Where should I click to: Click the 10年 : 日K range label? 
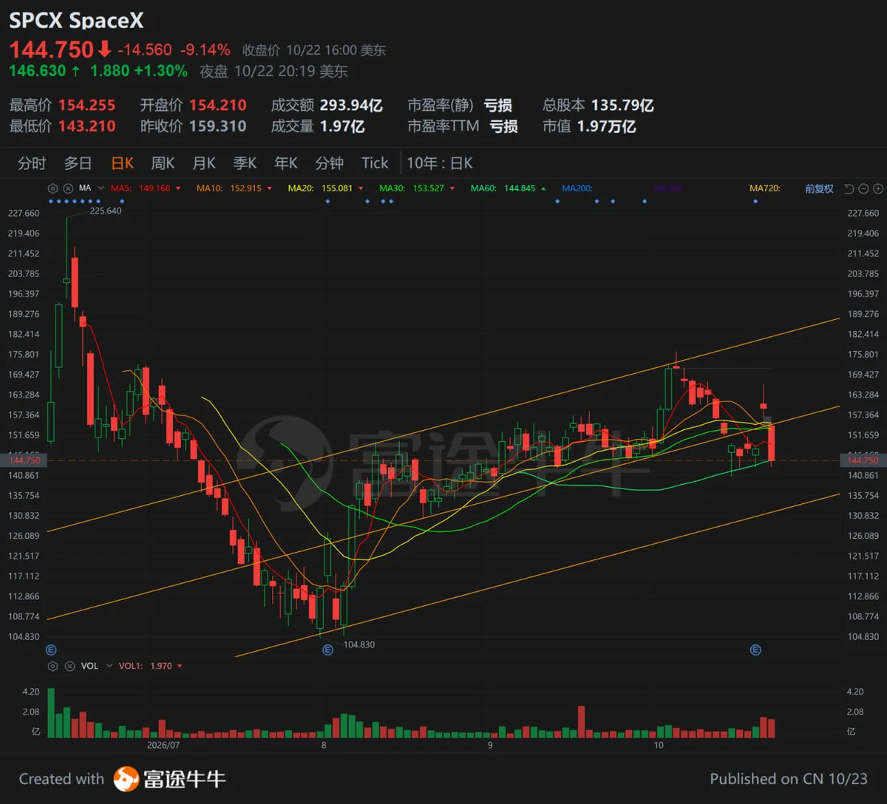pyautogui.click(x=440, y=163)
